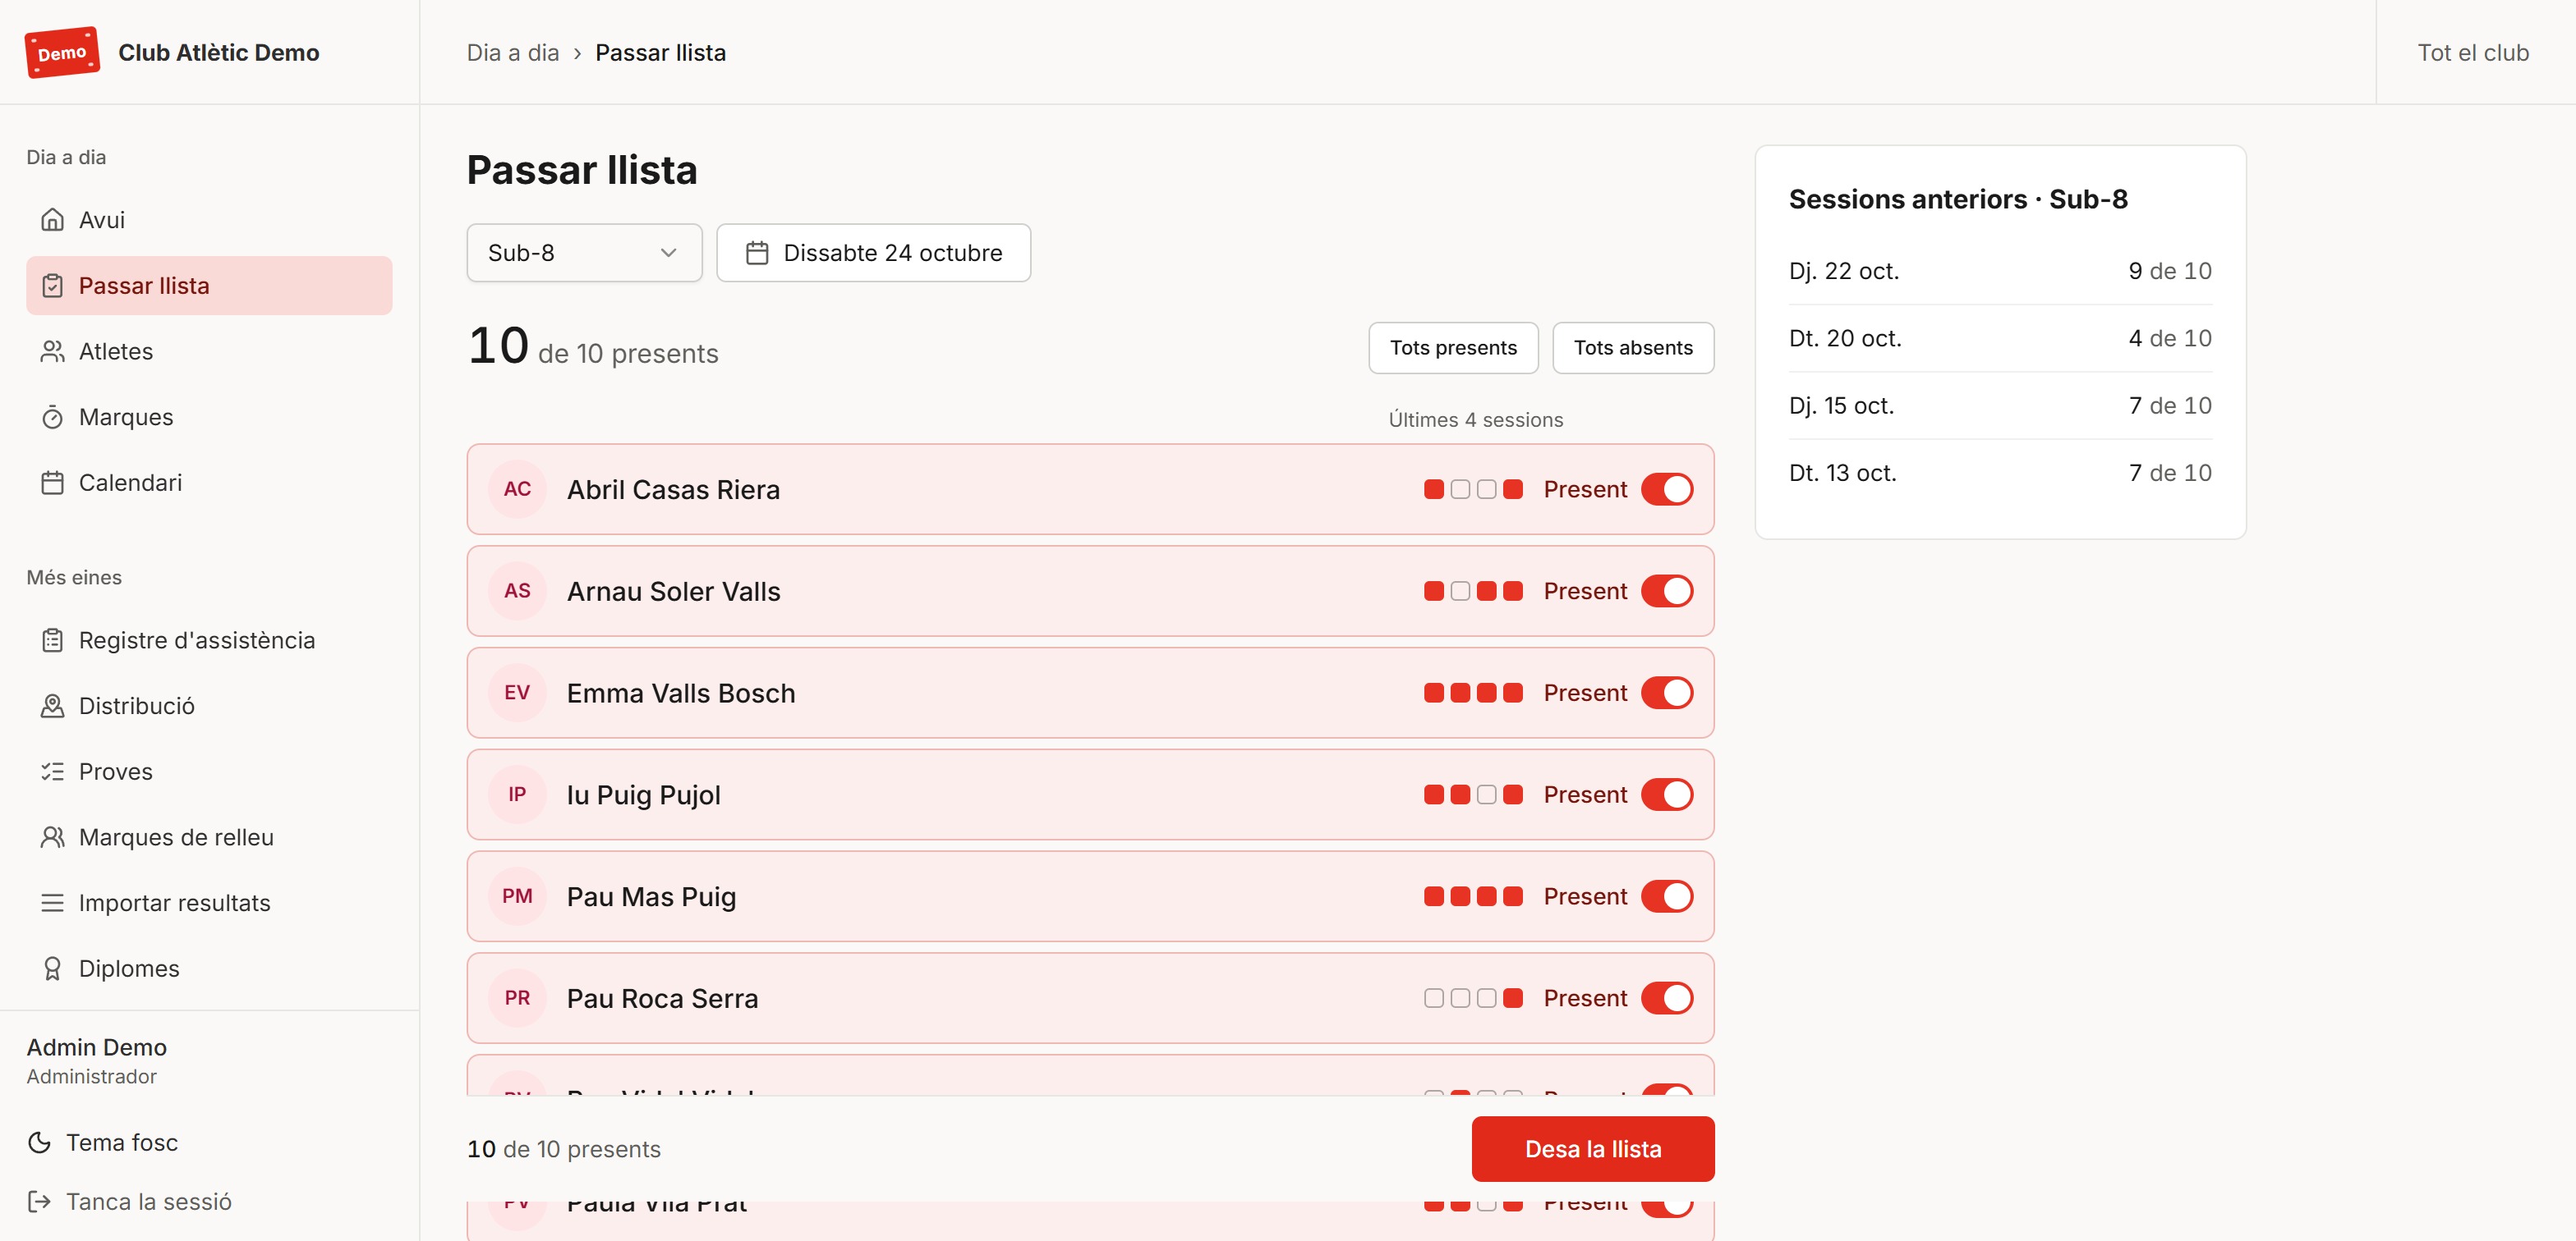Screen dimensions: 2576x1241
Task: Click the Tots absents button
Action: (x=1632, y=348)
